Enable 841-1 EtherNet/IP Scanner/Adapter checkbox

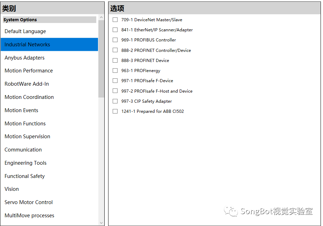pyautogui.click(x=115, y=30)
